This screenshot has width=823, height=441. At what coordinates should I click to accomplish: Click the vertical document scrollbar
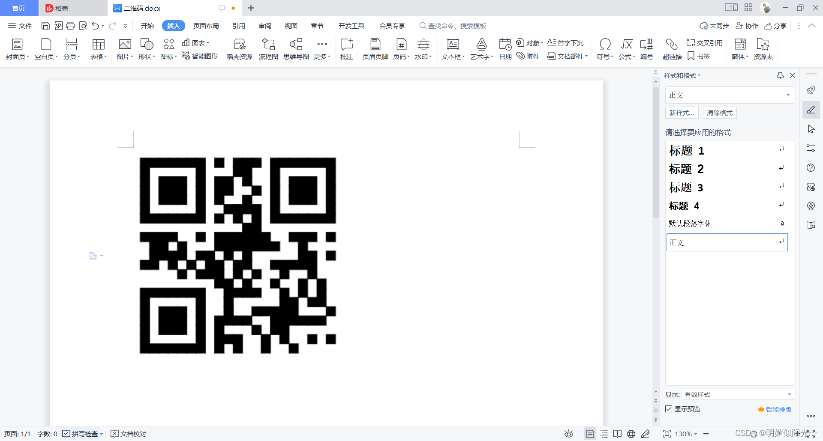point(656,153)
